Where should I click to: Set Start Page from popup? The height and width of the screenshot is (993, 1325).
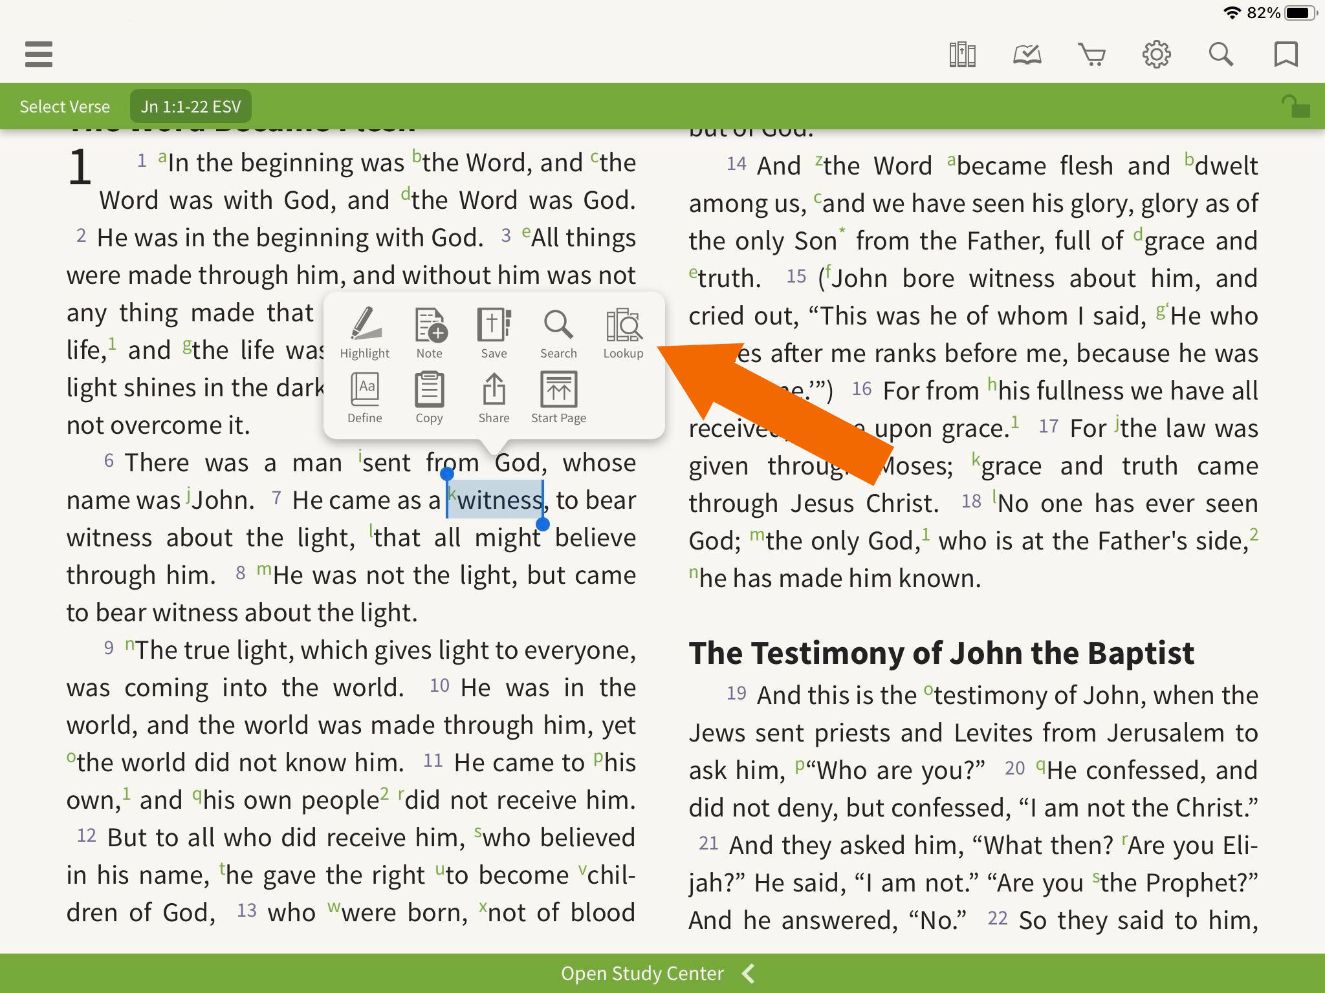pyautogui.click(x=559, y=398)
